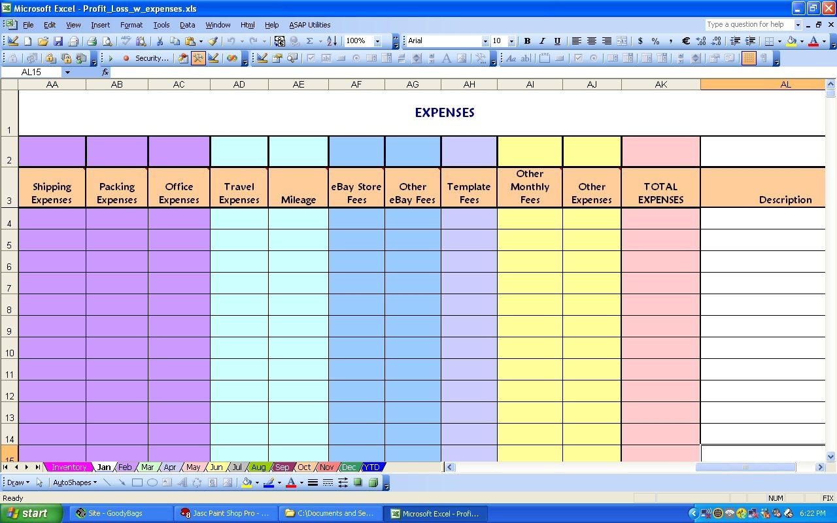837x523 pixels.
Task: Click the Insert Function (fx) icon
Action: (105, 73)
